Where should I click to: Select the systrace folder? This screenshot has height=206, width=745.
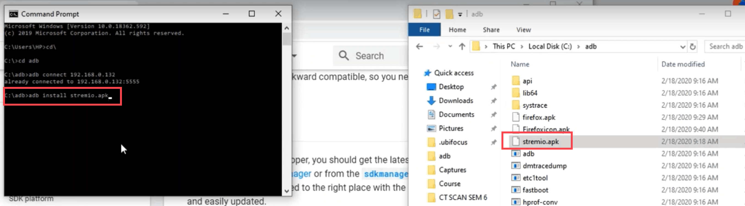[x=534, y=105]
